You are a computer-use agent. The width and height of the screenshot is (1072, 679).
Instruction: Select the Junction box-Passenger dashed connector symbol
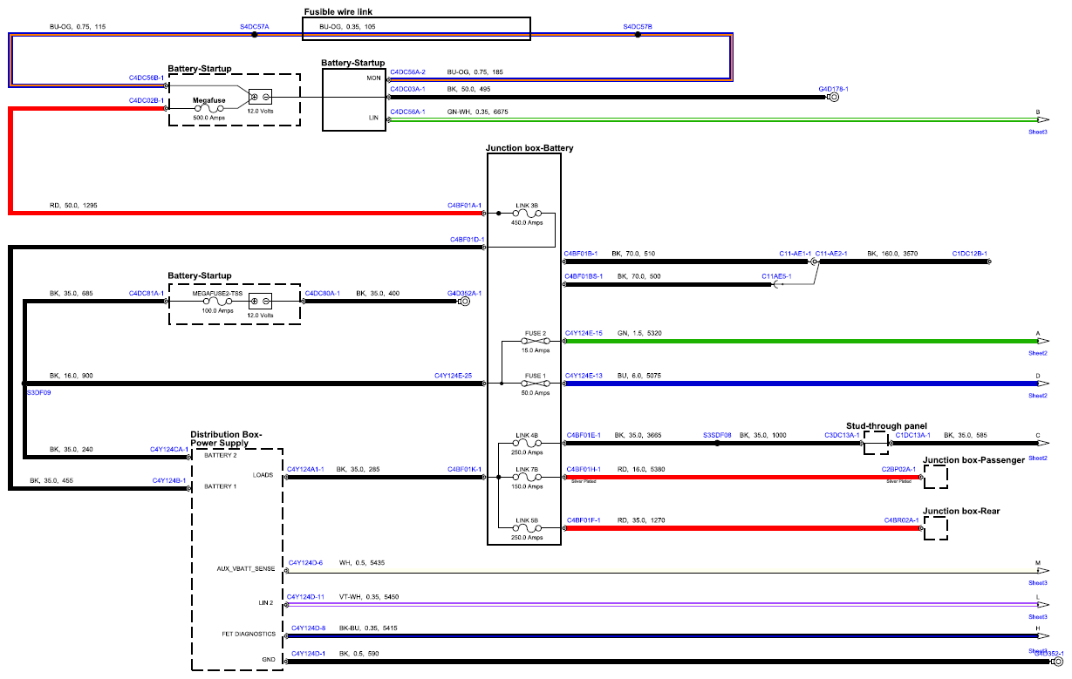(x=935, y=478)
